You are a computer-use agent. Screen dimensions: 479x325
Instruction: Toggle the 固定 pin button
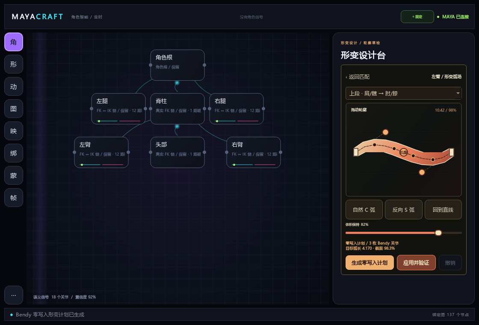tap(417, 17)
